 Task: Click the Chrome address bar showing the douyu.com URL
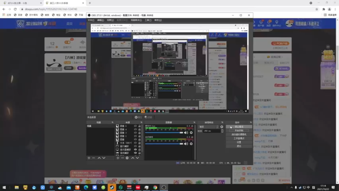pos(167,9)
